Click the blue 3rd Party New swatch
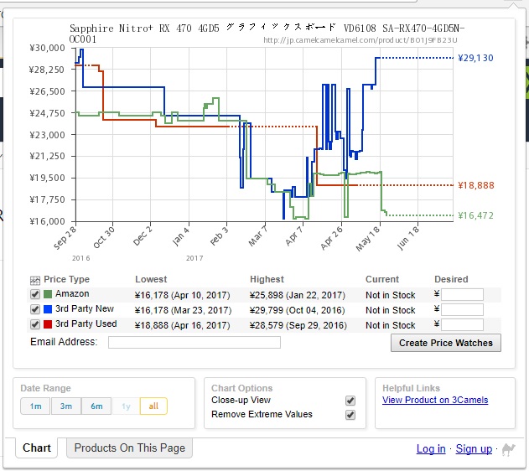The height and width of the screenshot is (471, 529). click(48, 309)
